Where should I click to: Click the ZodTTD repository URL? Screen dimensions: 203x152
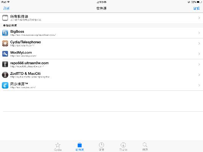pyautogui.click(x=30, y=77)
